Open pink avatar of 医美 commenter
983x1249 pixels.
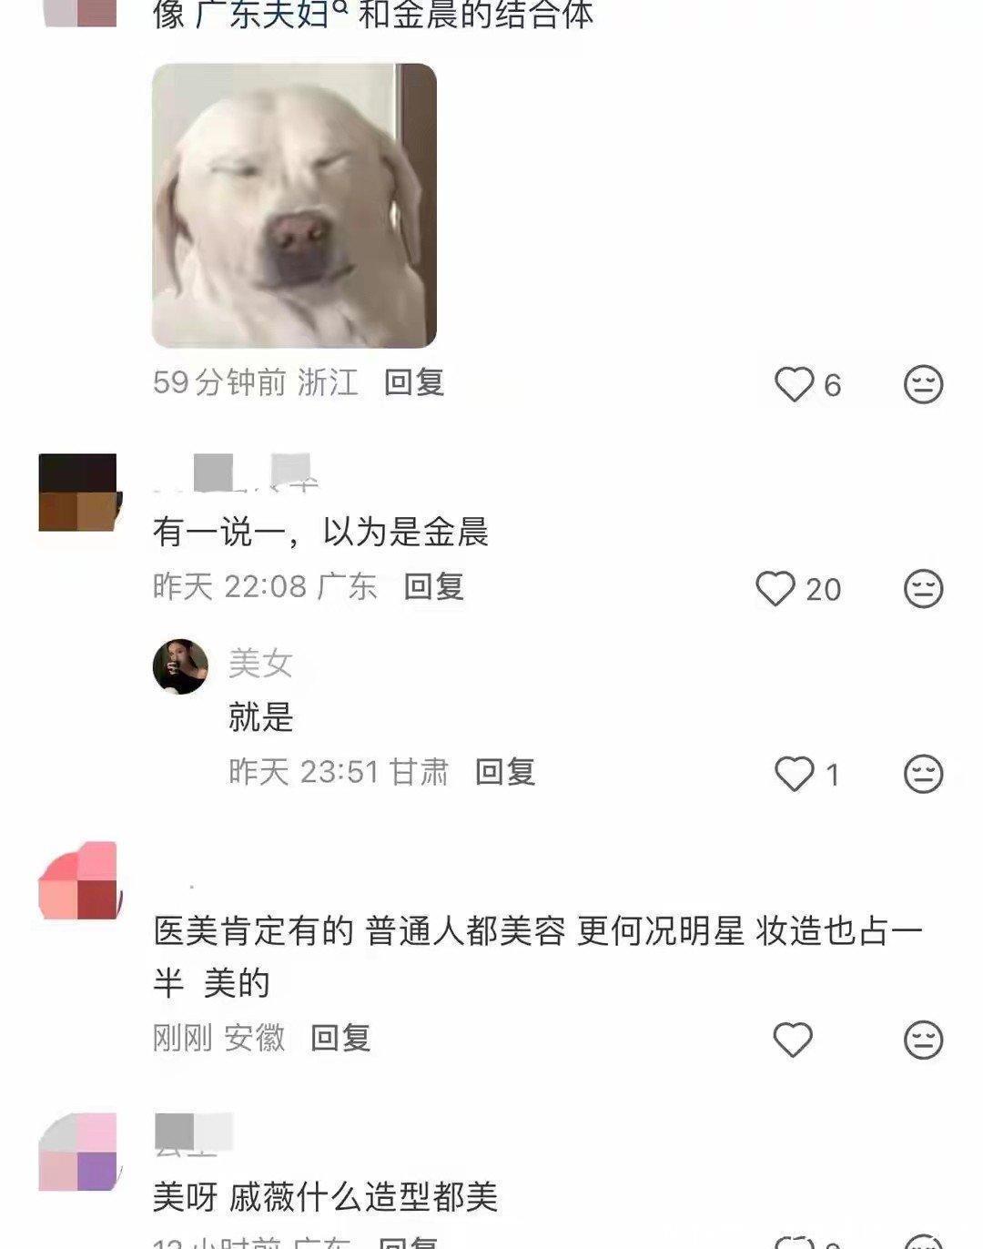coord(77,880)
